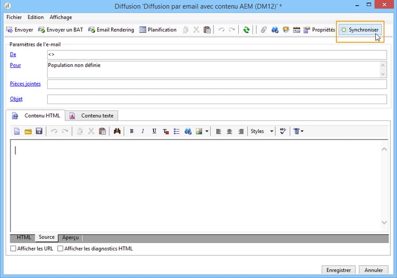
Task: Click floppy disk save icon in editor
Action: (39, 131)
